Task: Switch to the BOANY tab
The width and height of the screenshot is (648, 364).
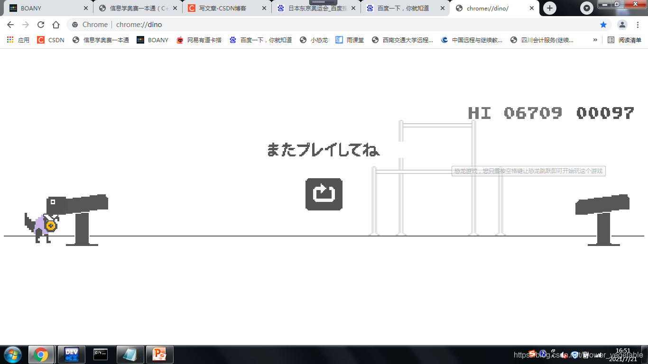Action: tap(48, 8)
